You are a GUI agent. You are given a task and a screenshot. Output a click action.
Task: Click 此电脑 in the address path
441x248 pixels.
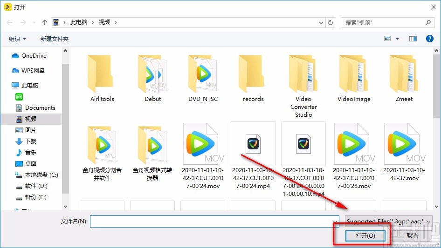pos(79,22)
